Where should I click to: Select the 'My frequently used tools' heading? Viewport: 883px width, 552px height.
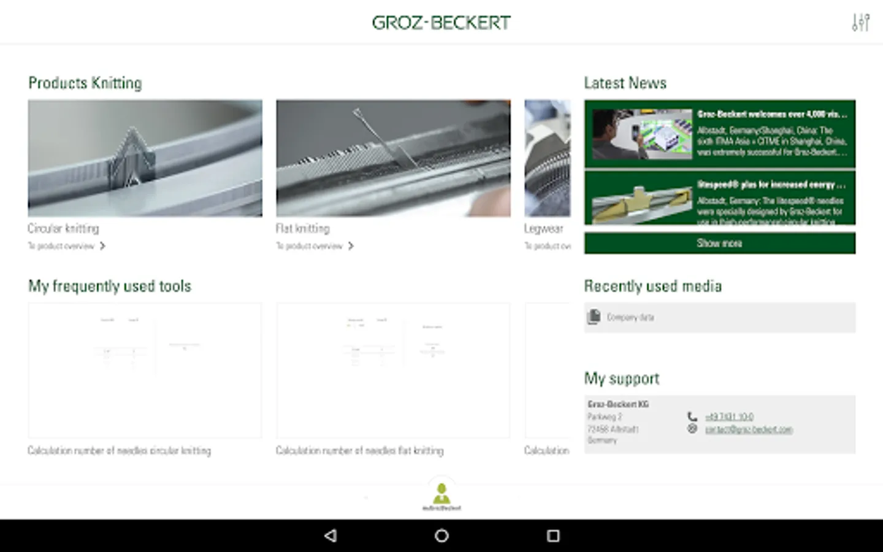(110, 286)
